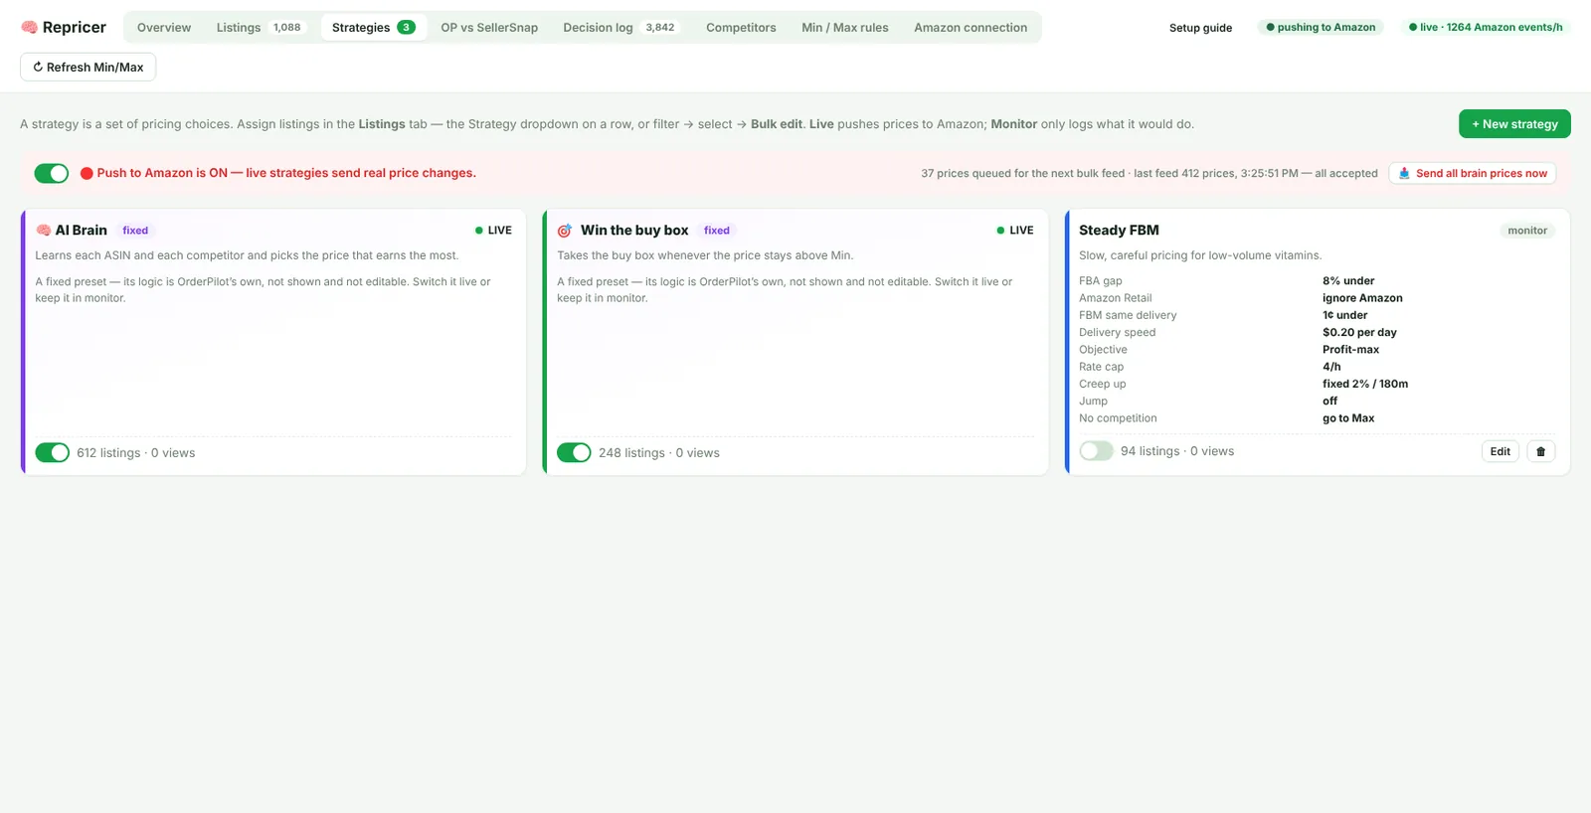Image resolution: width=1591 pixels, height=813 pixels.
Task: Delete the Steady FBM strategy via trash icon
Action: (1540, 451)
